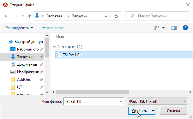This screenshot has height=119, width=193.
Task: Open Документы in the navigation pane
Action: click(27, 64)
